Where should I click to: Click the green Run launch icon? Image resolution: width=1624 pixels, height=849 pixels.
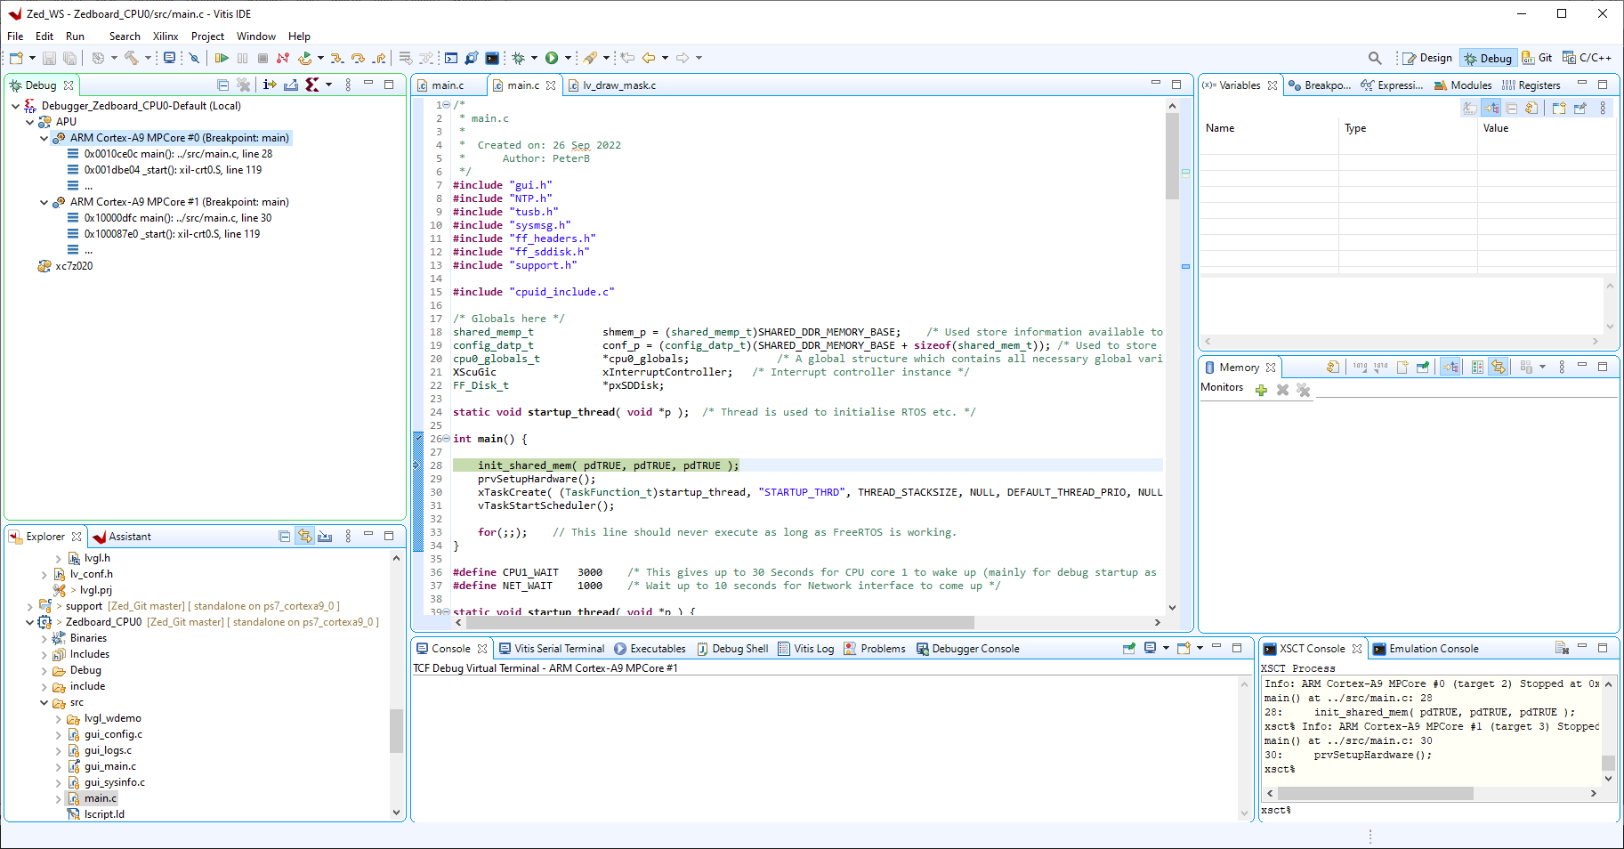click(552, 58)
